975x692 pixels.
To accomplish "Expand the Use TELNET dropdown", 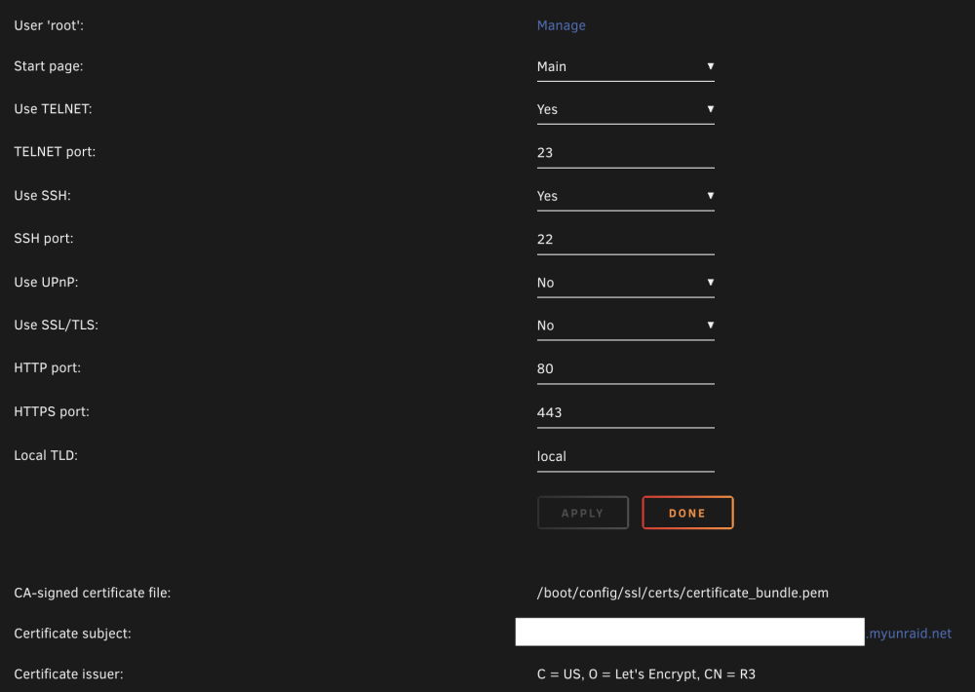I will tap(626, 109).
